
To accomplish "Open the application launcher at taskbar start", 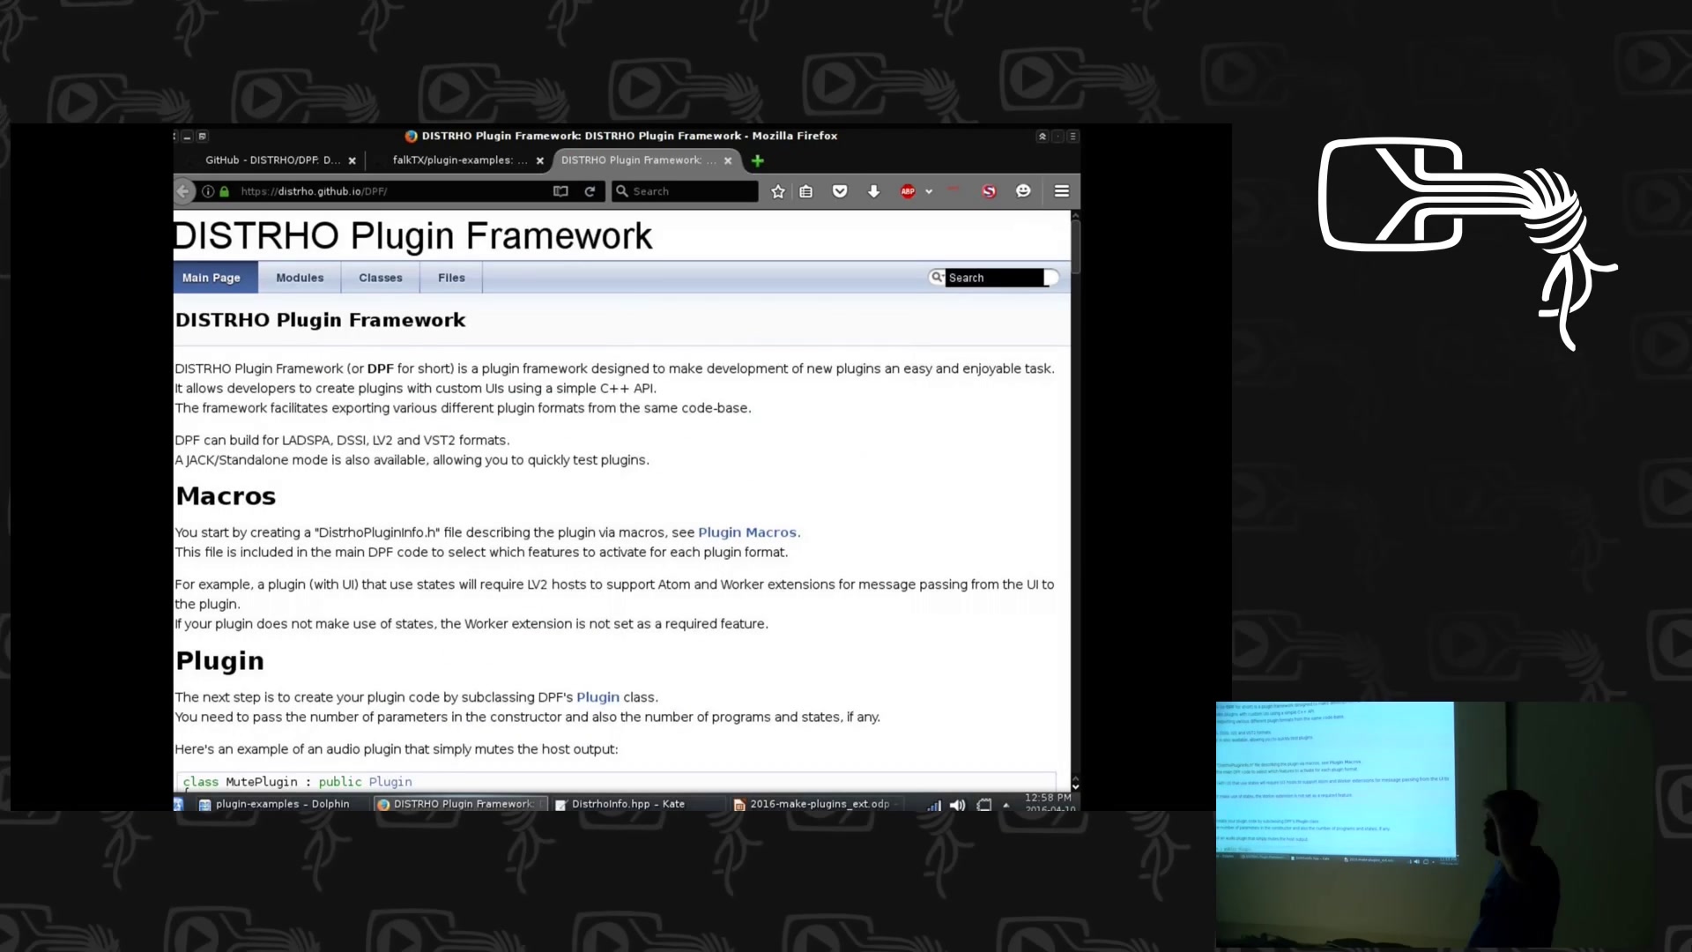I will [x=178, y=804].
